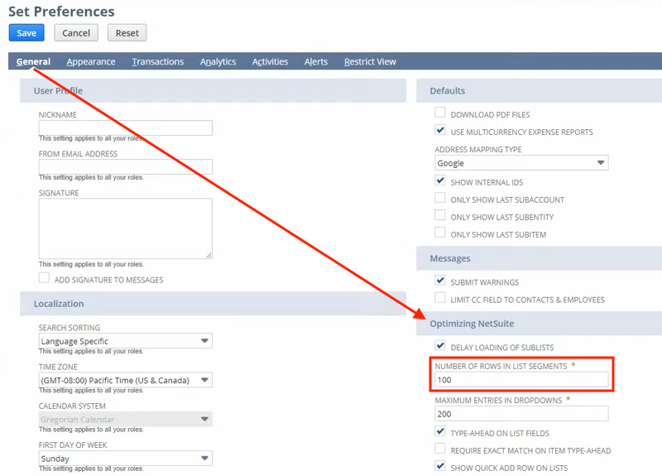Click into the Nickname text field
This screenshot has width=662, height=476.
(x=125, y=127)
